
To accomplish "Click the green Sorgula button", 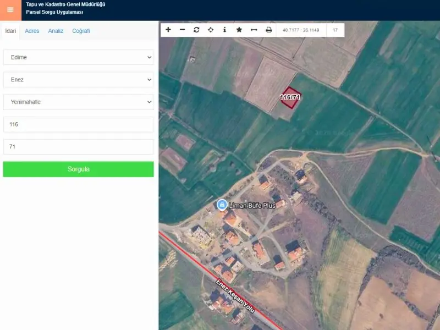I will pyautogui.click(x=79, y=169).
